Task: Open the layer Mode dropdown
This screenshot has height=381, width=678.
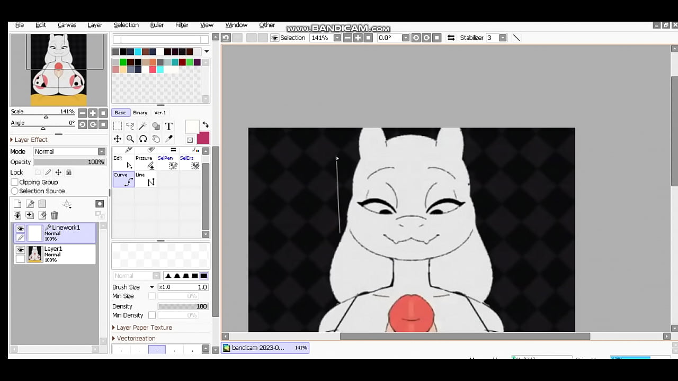Action: pyautogui.click(x=69, y=151)
